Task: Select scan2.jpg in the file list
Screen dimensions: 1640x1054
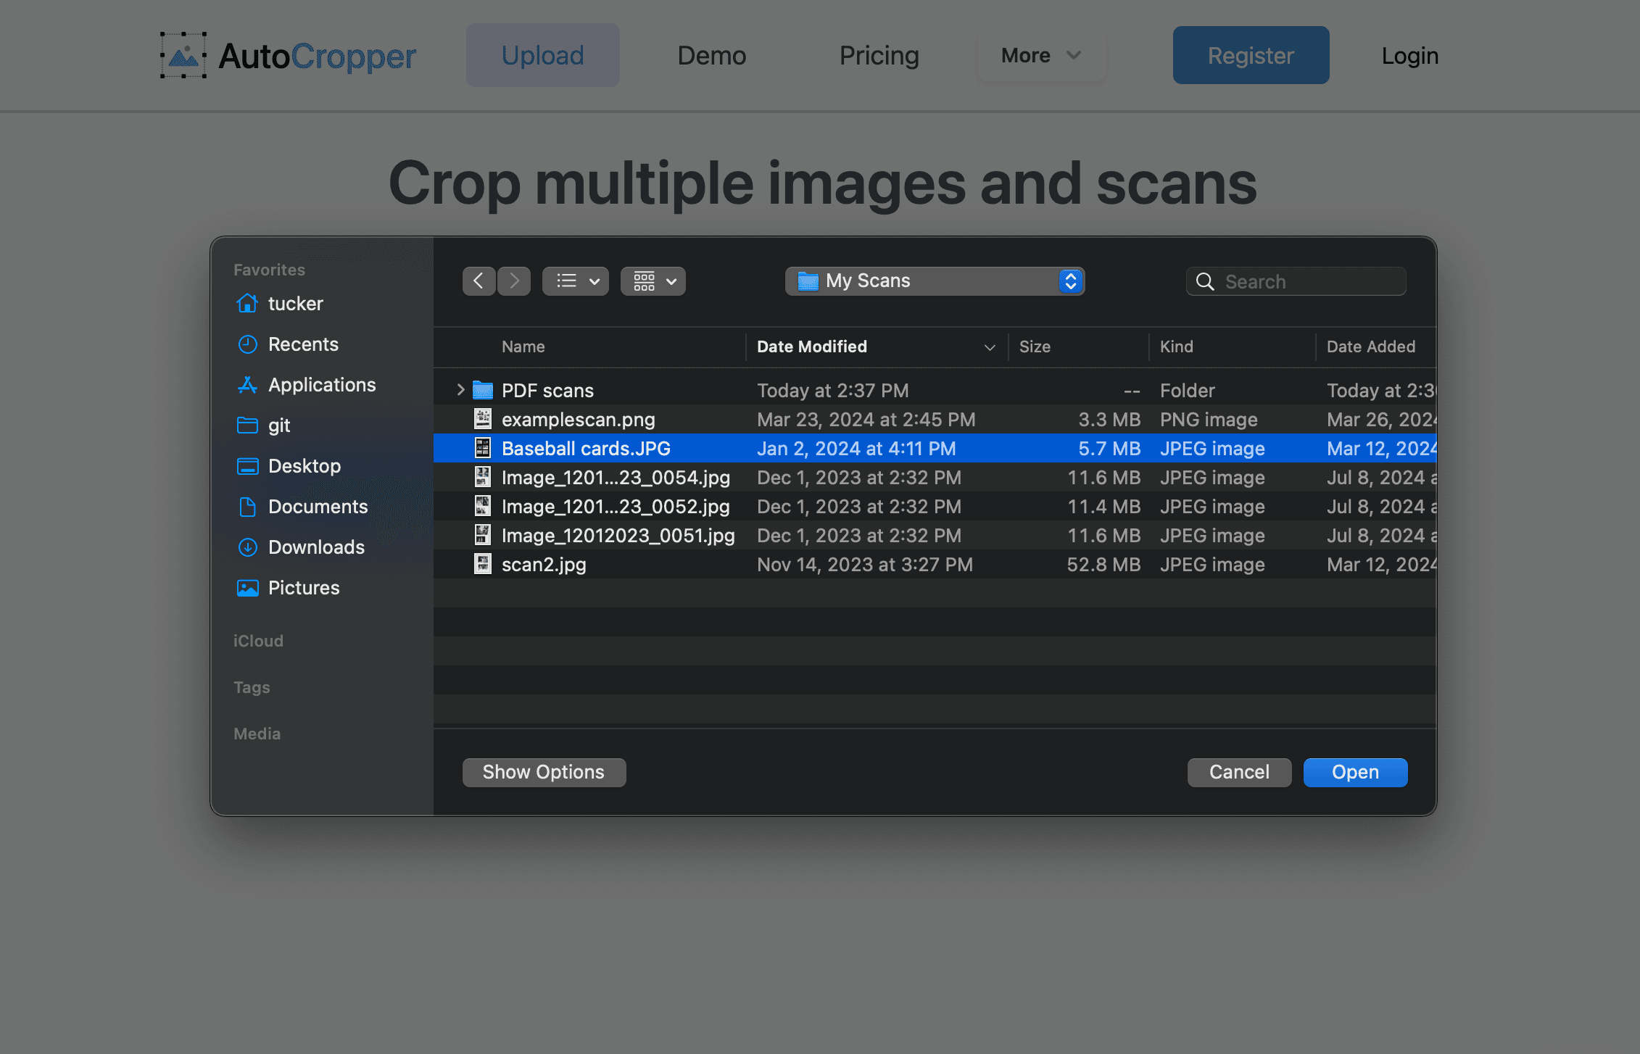Action: coord(544,564)
